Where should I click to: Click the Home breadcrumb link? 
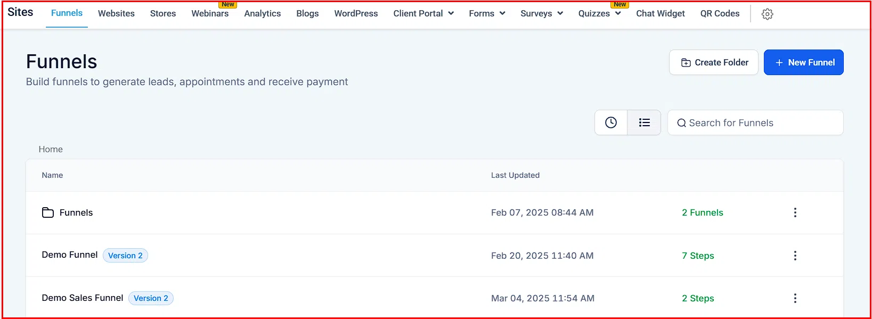(x=51, y=149)
